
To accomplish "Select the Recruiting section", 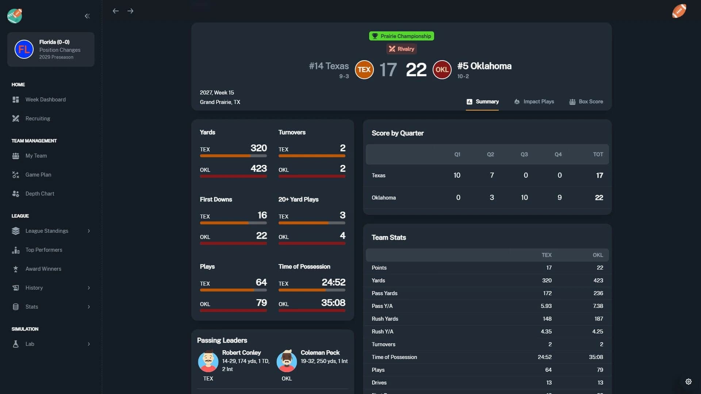I will pos(38,118).
